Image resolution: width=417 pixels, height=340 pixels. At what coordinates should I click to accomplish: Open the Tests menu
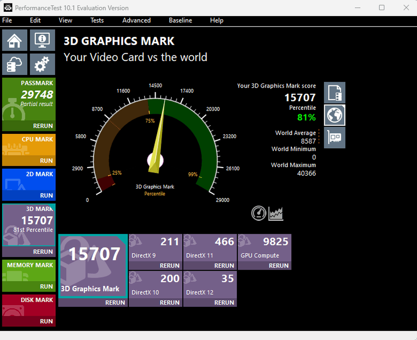(97, 20)
